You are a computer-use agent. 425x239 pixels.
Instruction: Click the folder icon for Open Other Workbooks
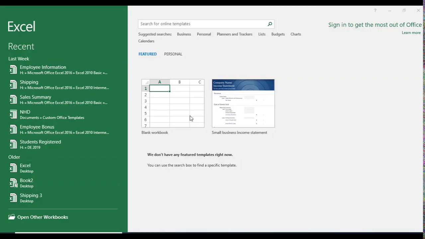pos(12,217)
